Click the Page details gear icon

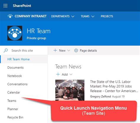click(76, 51)
